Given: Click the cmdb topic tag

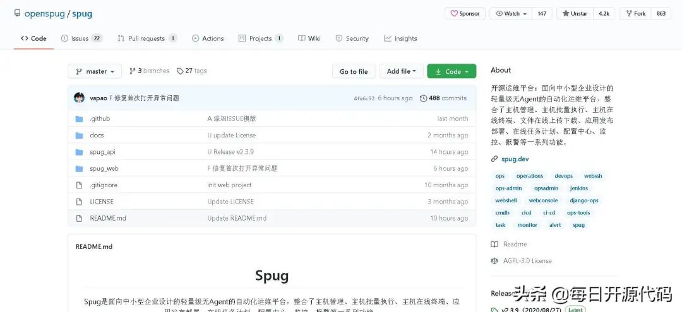Looking at the screenshot, I should pyautogui.click(x=503, y=213).
